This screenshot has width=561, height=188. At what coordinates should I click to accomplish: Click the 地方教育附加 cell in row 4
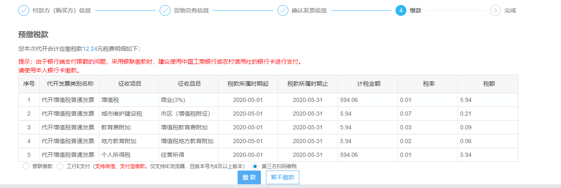(129, 141)
